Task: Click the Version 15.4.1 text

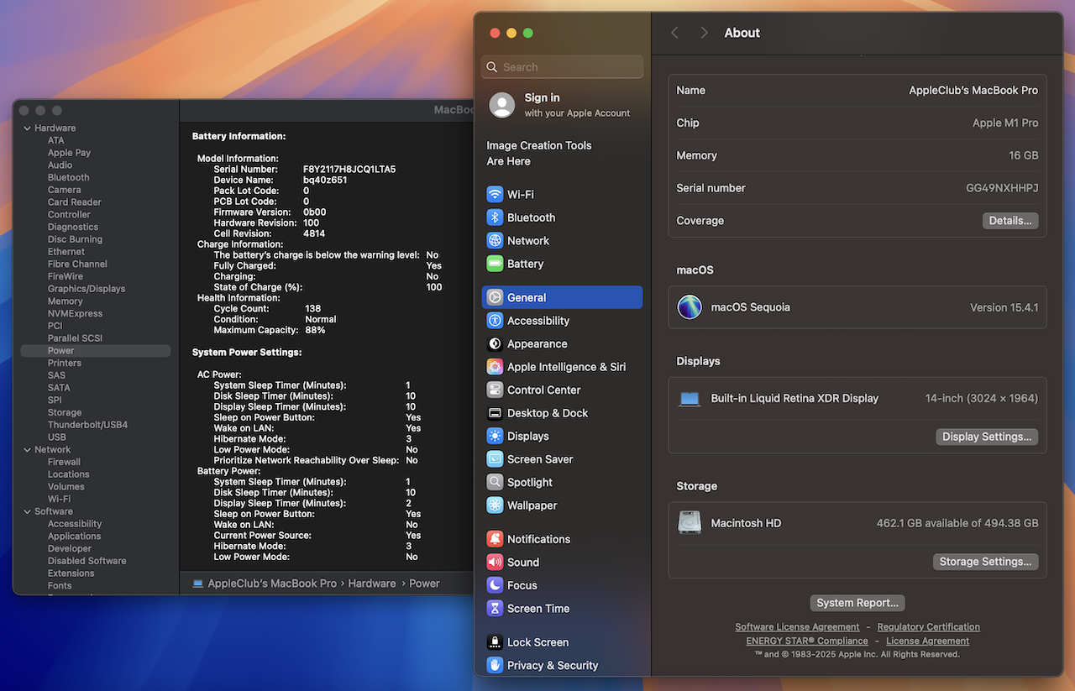Action: [x=1004, y=307]
